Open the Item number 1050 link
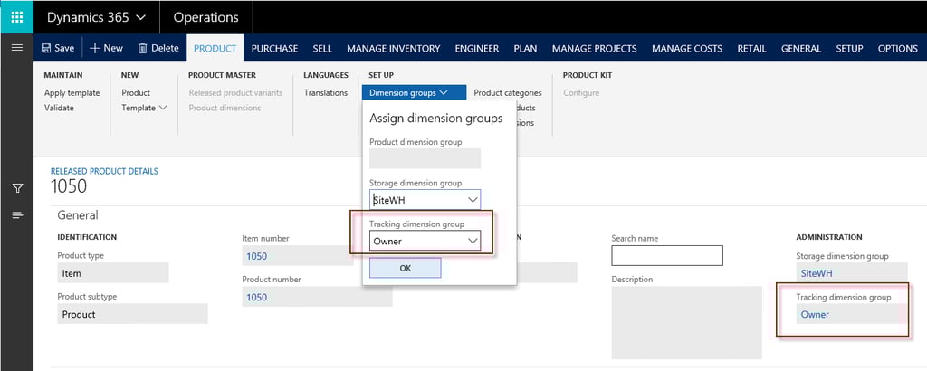 (256, 256)
